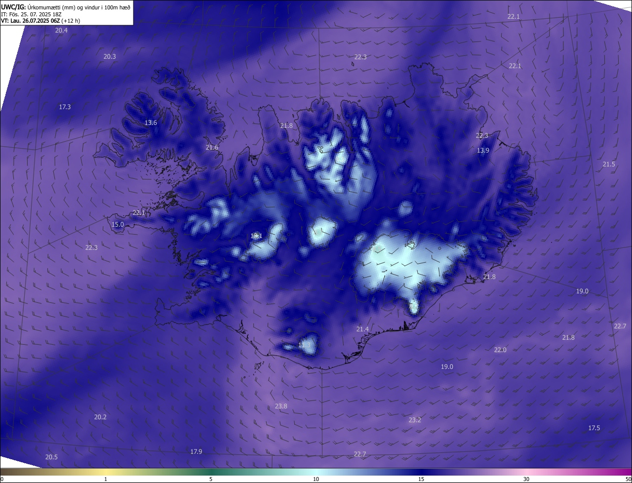The image size is (632, 483).
Task: Click the legend tick label 10
Action: (x=316, y=479)
